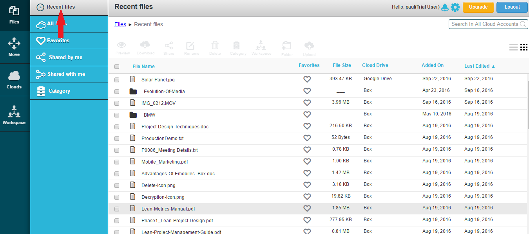This screenshot has width=529, height=234.
Task: Click the Files breadcrumb link
Action: (x=120, y=24)
